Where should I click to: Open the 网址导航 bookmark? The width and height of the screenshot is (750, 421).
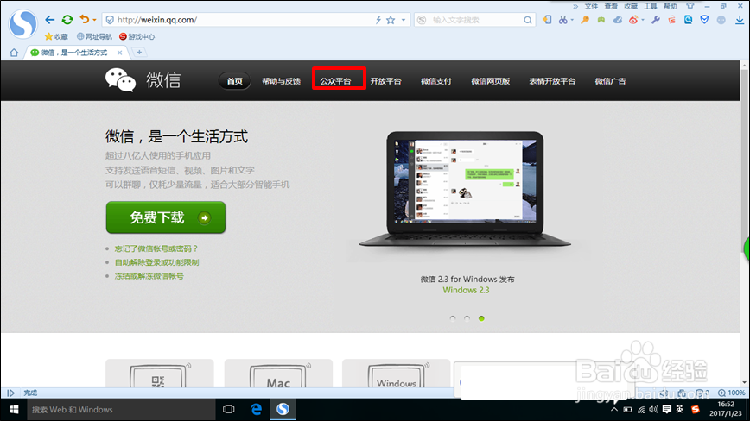tap(94, 37)
